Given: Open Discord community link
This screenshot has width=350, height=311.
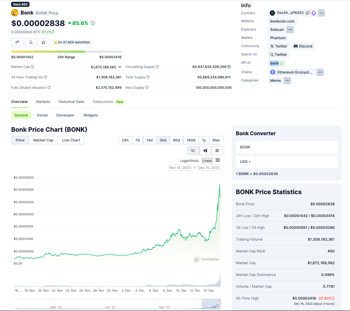Looking at the screenshot, I should pyautogui.click(x=303, y=46).
